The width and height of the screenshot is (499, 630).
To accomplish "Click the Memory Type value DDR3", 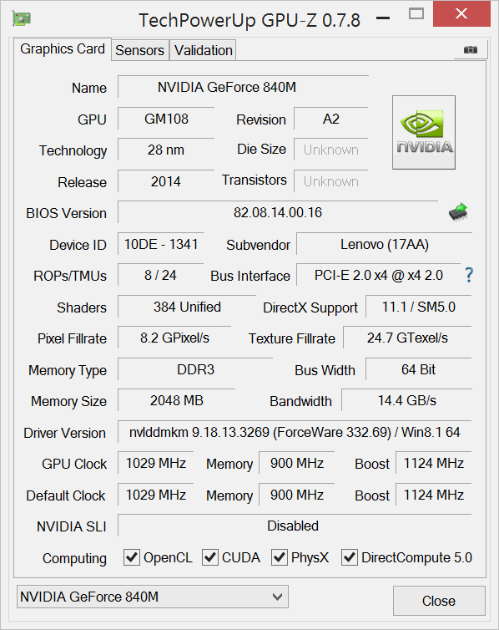I will point(195,369).
